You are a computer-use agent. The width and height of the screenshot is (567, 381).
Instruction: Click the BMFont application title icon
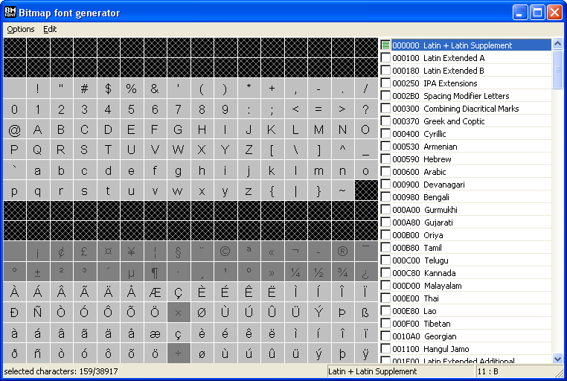point(10,13)
